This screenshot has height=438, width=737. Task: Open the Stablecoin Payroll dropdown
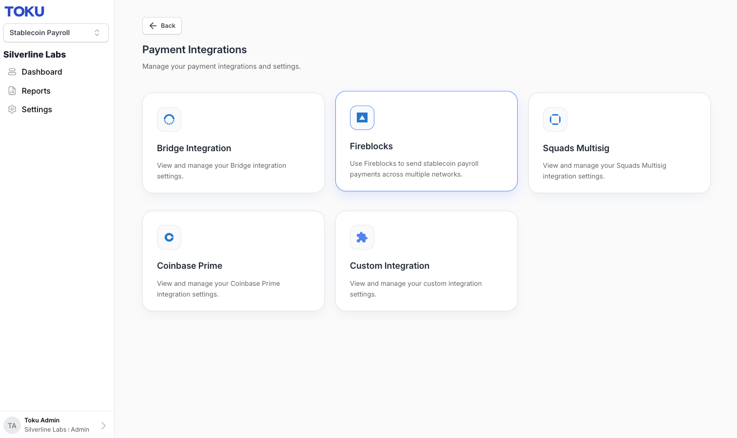[56, 33]
